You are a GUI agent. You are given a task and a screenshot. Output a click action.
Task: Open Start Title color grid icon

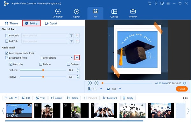tap(77, 35)
